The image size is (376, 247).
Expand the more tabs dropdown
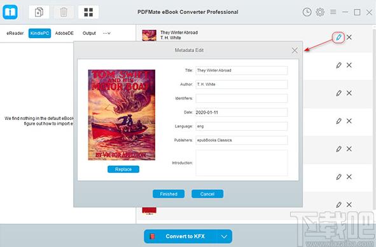[107, 33]
